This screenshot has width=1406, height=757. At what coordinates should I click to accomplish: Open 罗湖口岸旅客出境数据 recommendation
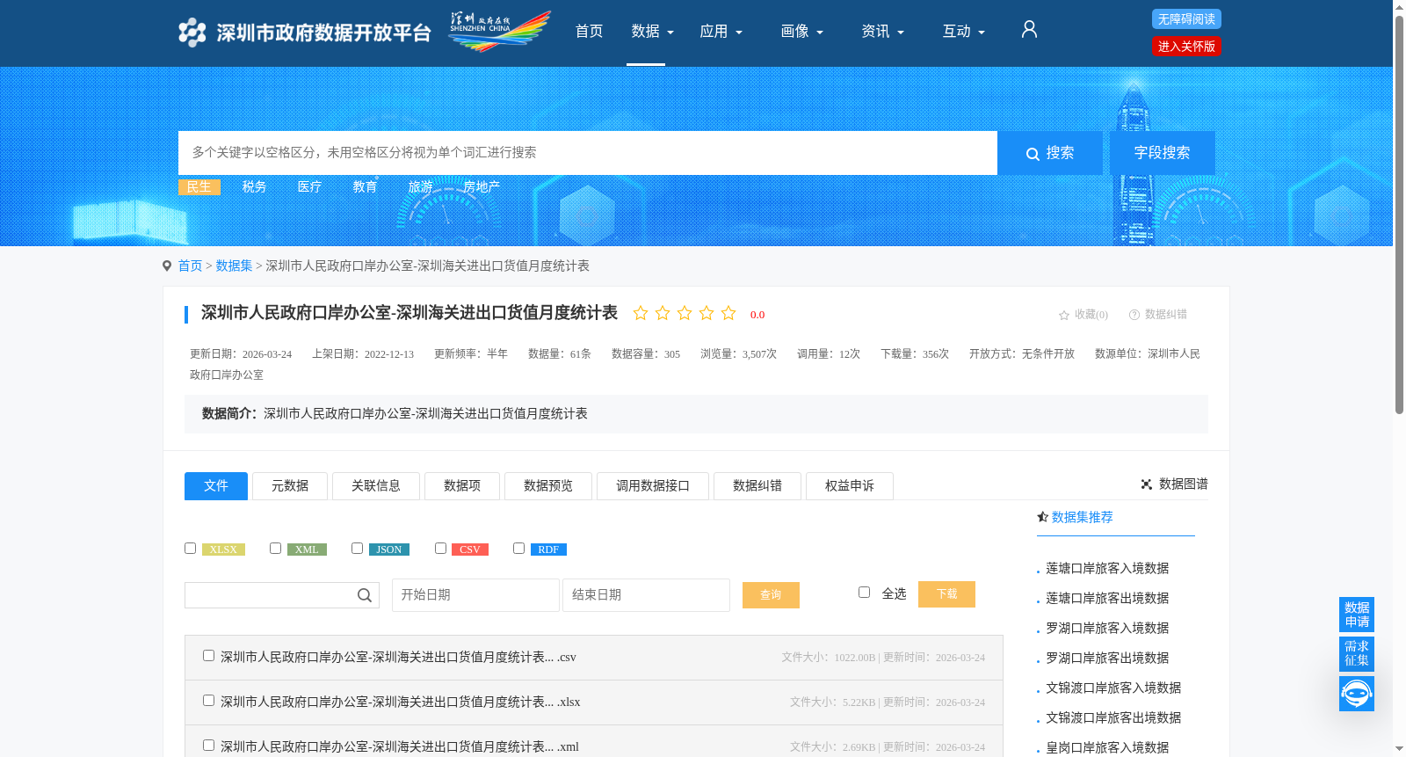click(x=1107, y=659)
